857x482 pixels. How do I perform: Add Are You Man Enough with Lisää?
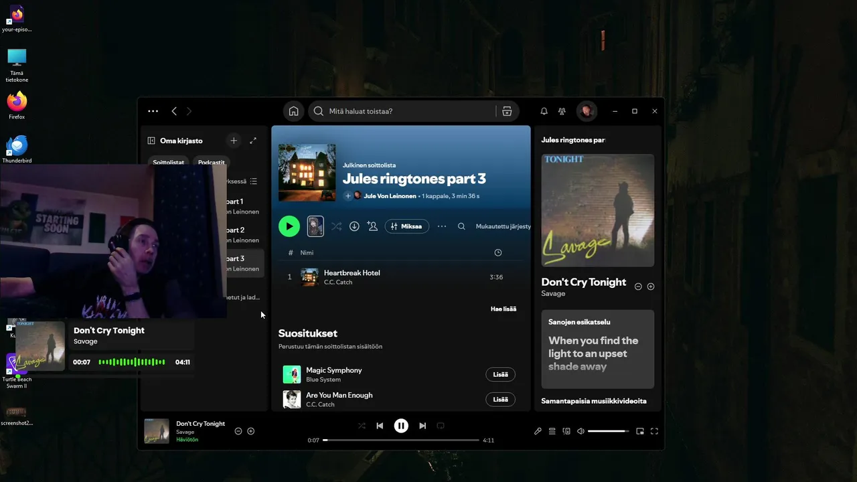click(x=500, y=399)
